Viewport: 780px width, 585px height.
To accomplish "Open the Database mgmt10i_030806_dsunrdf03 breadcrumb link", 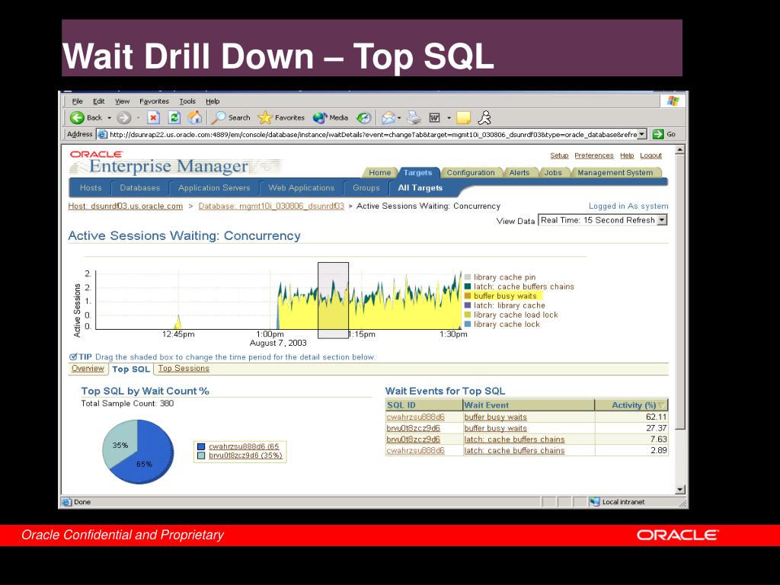I will [x=271, y=206].
